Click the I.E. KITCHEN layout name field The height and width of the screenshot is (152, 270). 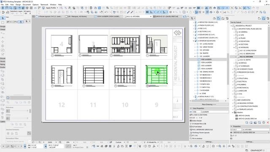pos(256,130)
